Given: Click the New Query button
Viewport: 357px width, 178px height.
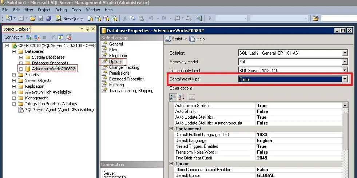Looking at the screenshot, I should [70, 19].
